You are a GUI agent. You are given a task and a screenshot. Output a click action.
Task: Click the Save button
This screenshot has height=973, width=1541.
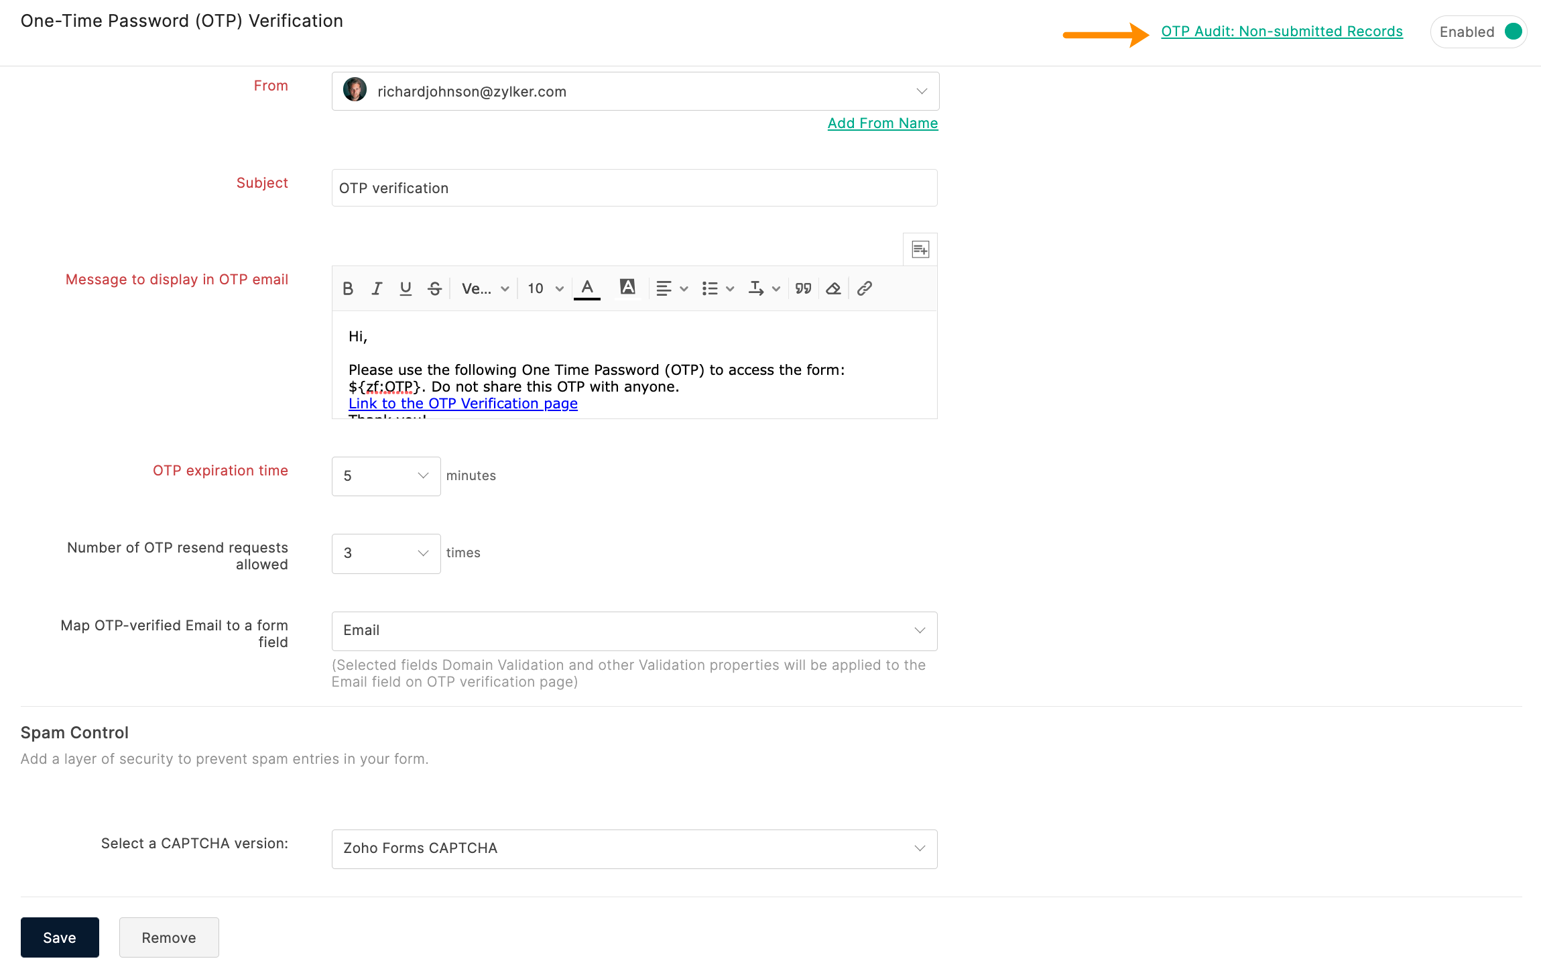[60, 937]
